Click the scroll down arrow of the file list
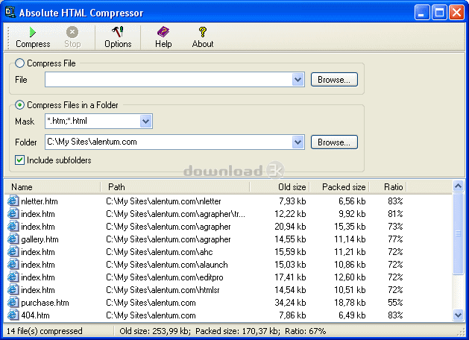469x340 pixels. pos(458,315)
